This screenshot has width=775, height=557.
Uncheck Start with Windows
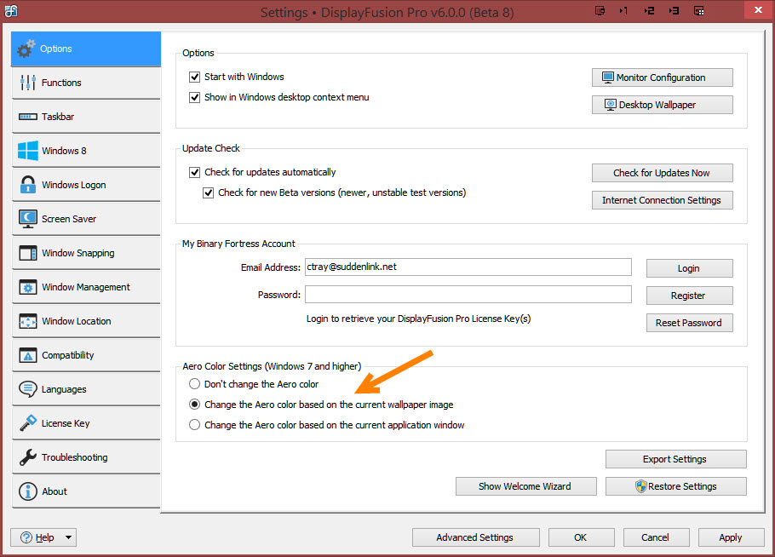click(195, 77)
